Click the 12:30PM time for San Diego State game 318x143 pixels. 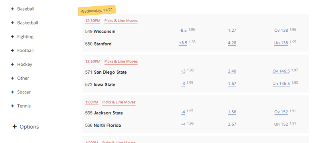(x=93, y=61)
